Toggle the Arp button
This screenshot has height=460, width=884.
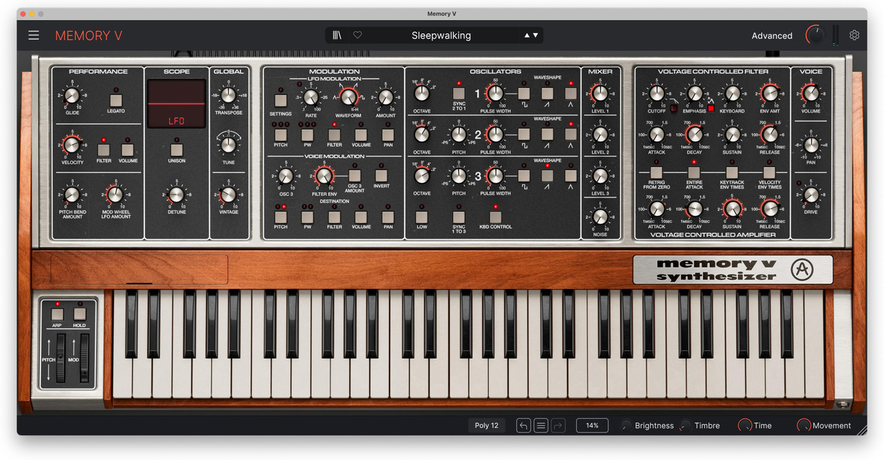(58, 314)
